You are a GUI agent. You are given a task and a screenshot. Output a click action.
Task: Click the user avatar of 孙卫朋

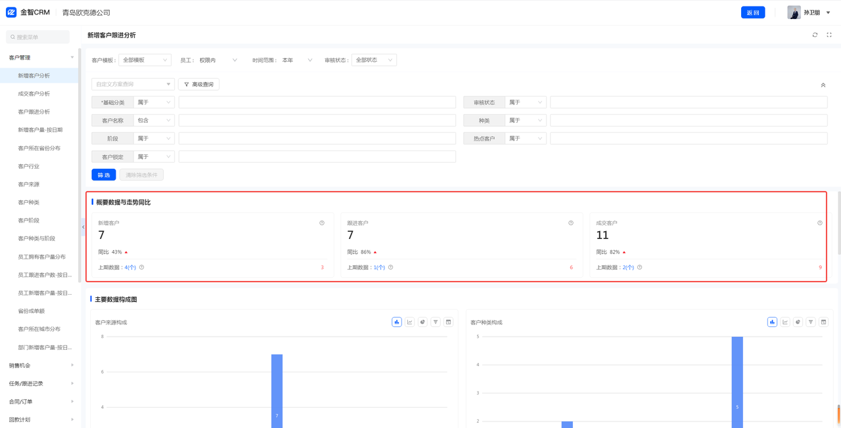pos(794,12)
